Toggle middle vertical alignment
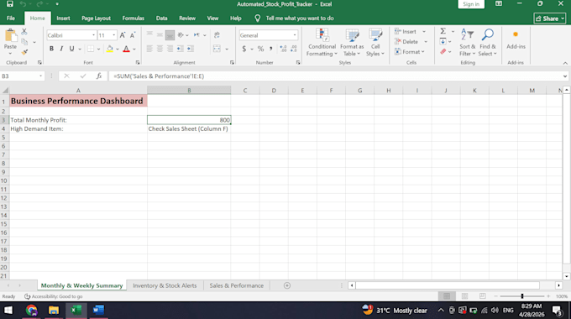Image resolution: width=571 pixels, height=319 pixels. (160, 35)
